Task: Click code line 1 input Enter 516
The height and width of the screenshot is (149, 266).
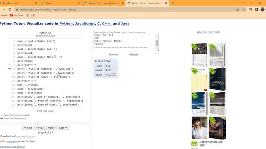Action: (36, 41)
